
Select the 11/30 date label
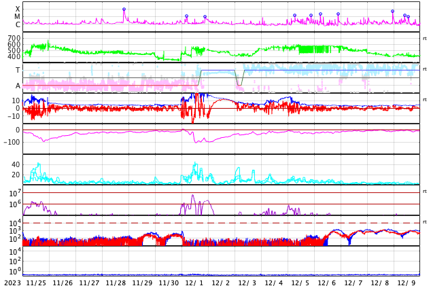click(169, 283)
